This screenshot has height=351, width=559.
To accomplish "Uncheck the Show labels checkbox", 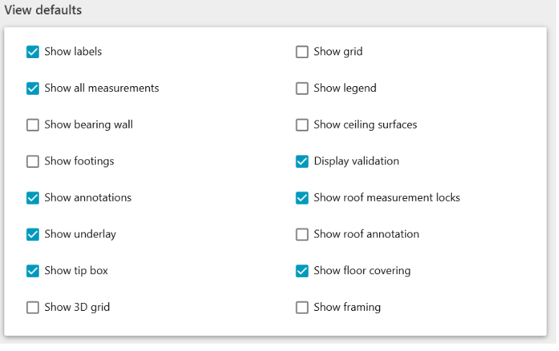I will pos(32,52).
